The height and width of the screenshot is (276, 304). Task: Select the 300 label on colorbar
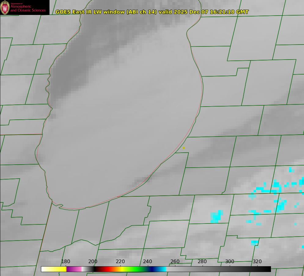coord(230,261)
